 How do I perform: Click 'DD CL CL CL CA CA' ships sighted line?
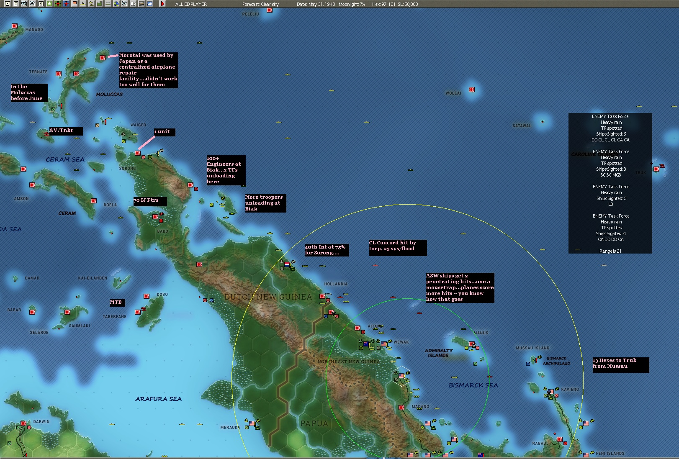pos(610,140)
